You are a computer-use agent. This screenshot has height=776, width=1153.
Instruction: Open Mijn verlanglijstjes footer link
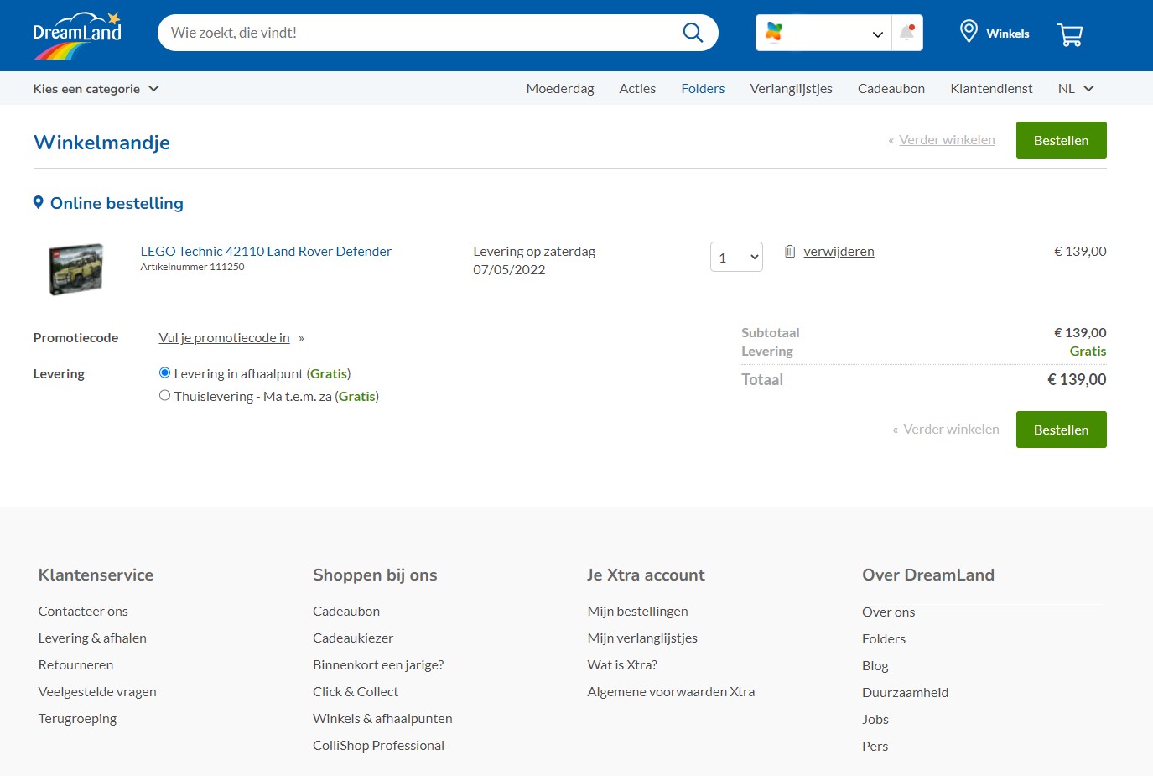click(642, 638)
